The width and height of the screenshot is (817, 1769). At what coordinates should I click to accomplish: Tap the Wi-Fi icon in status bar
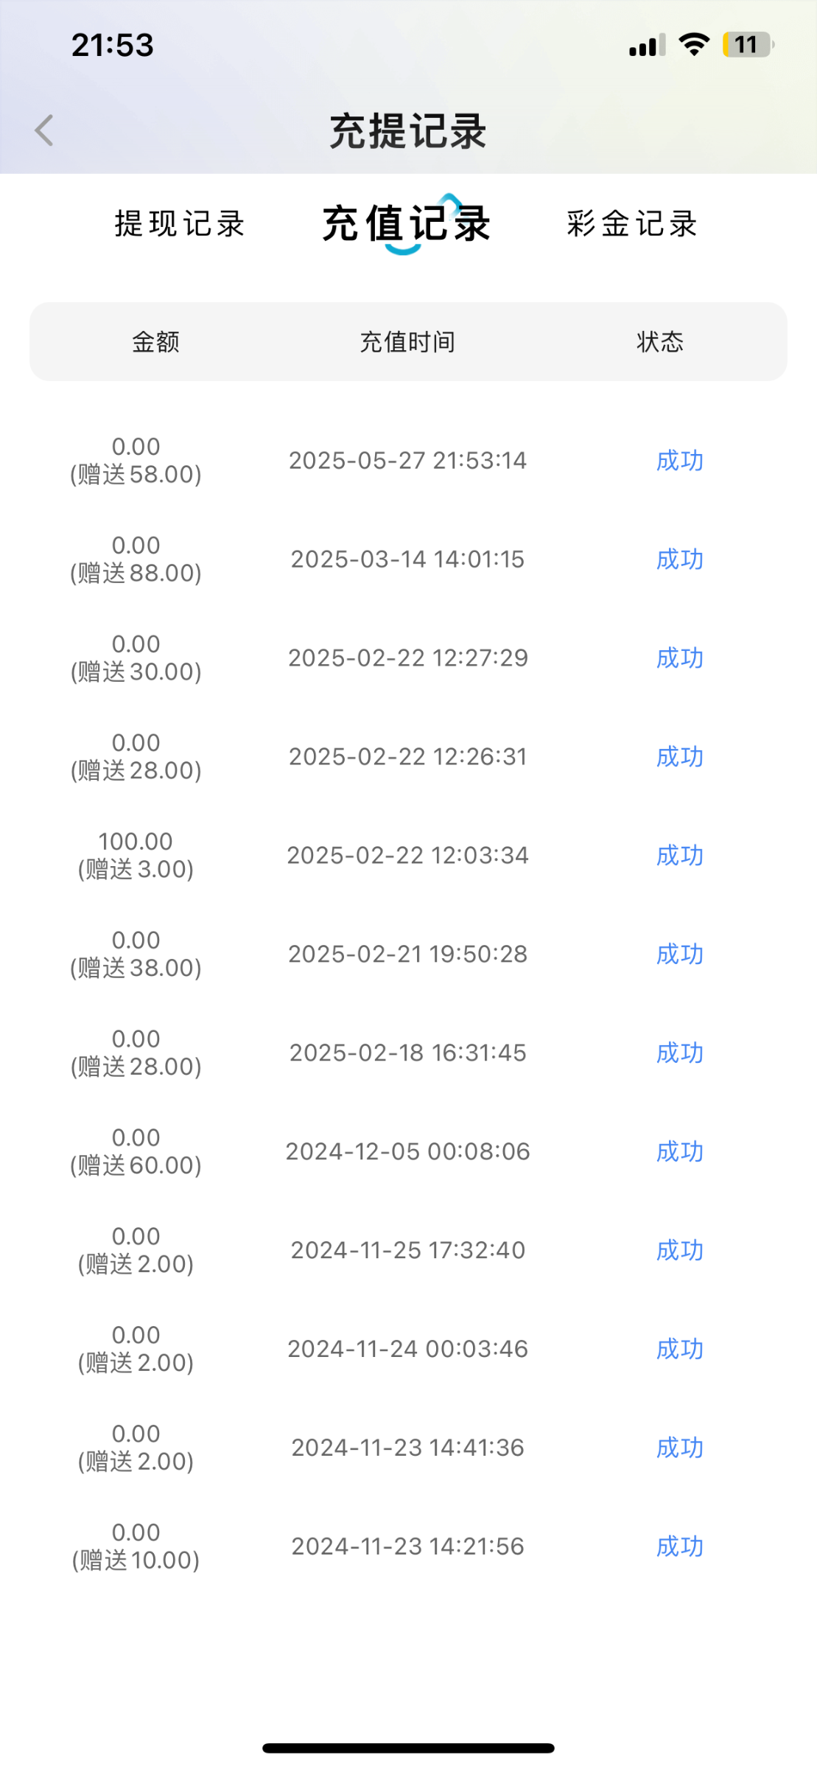[693, 45]
